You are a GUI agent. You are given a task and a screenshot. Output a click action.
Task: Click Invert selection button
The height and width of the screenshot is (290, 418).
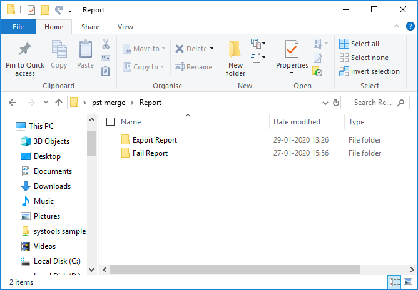(x=369, y=71)
